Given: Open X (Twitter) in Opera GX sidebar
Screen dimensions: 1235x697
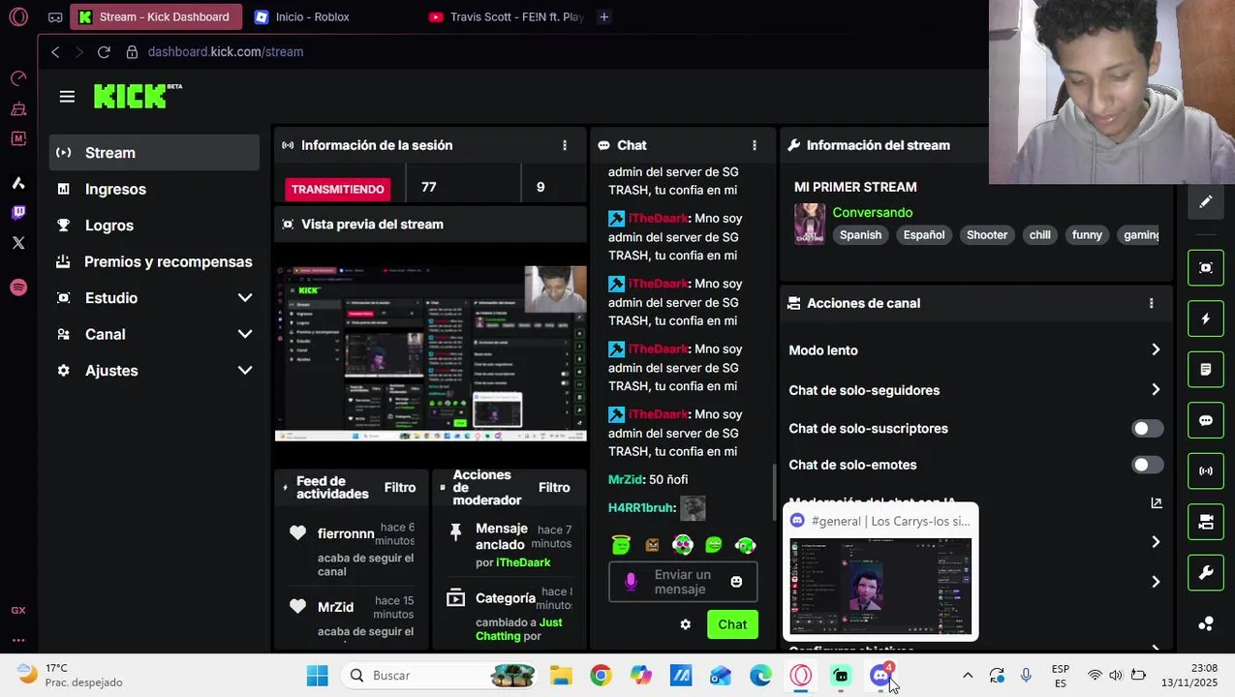Looking at the screenshot, I should click(18, 244).
